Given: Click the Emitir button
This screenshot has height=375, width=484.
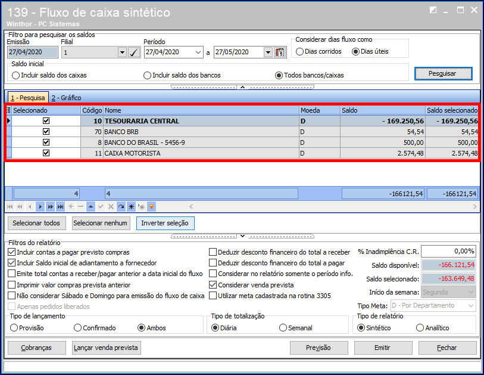Looking at the screenshot, I should click(x=383, y=348).
